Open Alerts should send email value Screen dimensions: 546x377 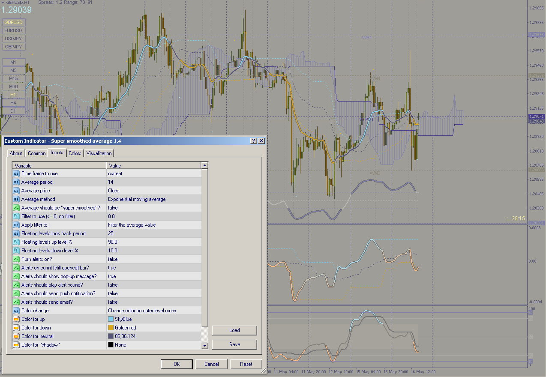154,302
